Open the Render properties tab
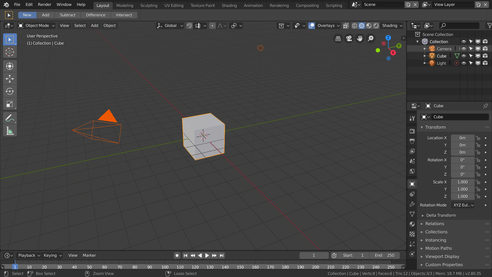Viewport: 492px width, 277px height. coord(412,131)
